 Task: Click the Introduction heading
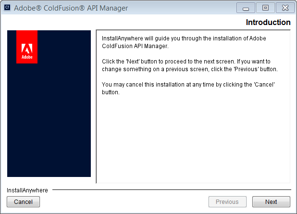click(268, 23)
